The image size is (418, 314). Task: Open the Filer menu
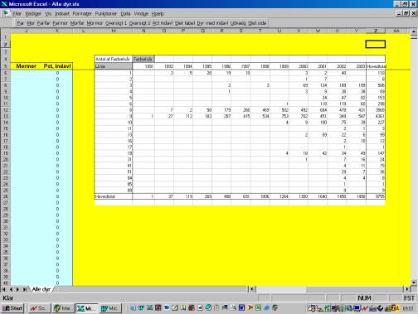[x=17, y=13]
